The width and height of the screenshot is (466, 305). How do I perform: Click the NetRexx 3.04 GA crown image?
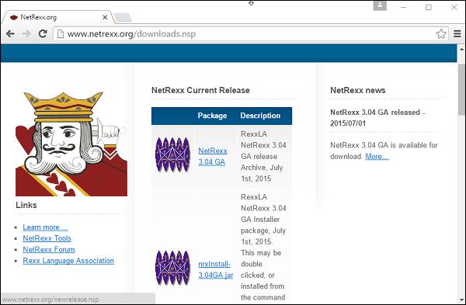(172, 154)
